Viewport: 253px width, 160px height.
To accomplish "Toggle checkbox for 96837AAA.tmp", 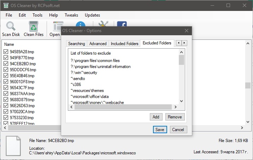I will click(6, 93).
